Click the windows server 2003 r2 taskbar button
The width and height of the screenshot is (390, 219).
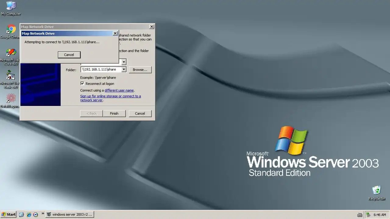pos(69,214)
